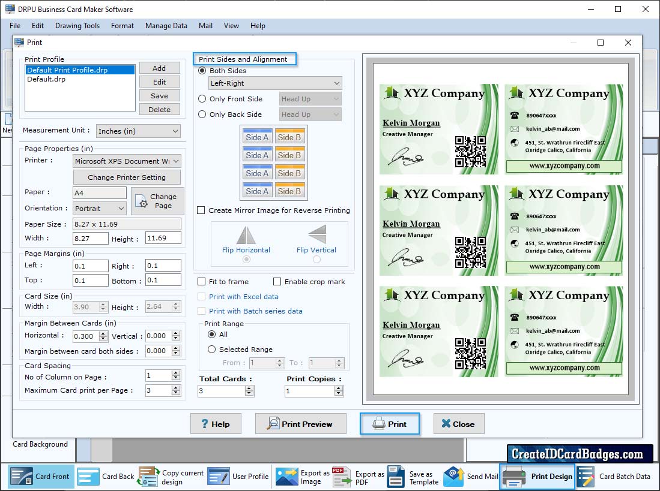Click the Print Preview button
The image size is (660, 491).
coord(300,424)
